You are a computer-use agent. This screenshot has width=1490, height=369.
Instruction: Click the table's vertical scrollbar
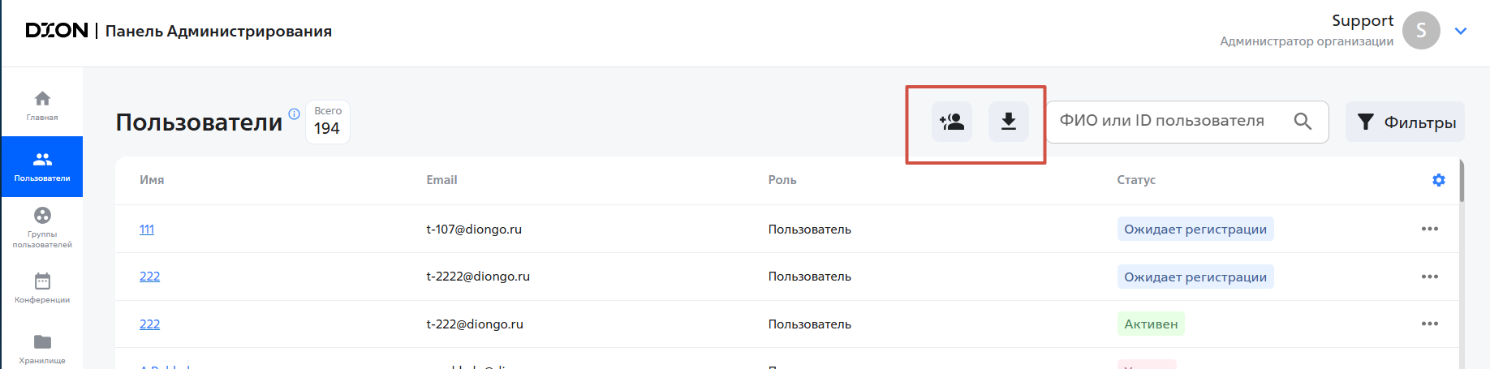1462,182
